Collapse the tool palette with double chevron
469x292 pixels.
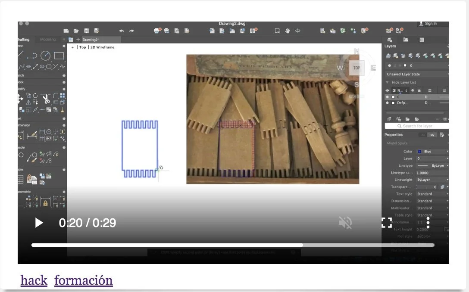pyautogui.click(x=64, y=40)
